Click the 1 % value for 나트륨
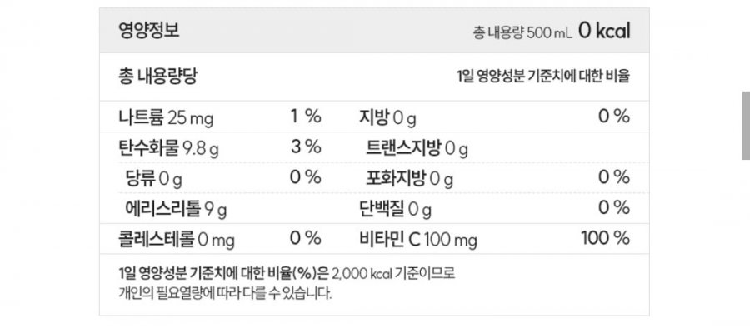This screenshot has height=333, width=750. click(x=306, y=117)
